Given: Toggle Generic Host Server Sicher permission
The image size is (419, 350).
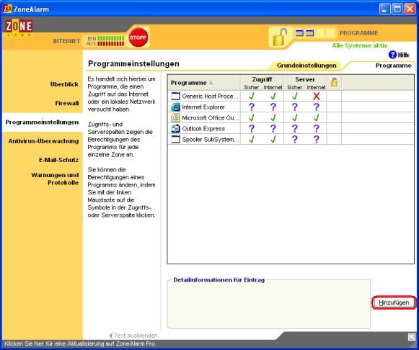Looking at the screenshot, I should pyautogui.click(x=295, y=96).
